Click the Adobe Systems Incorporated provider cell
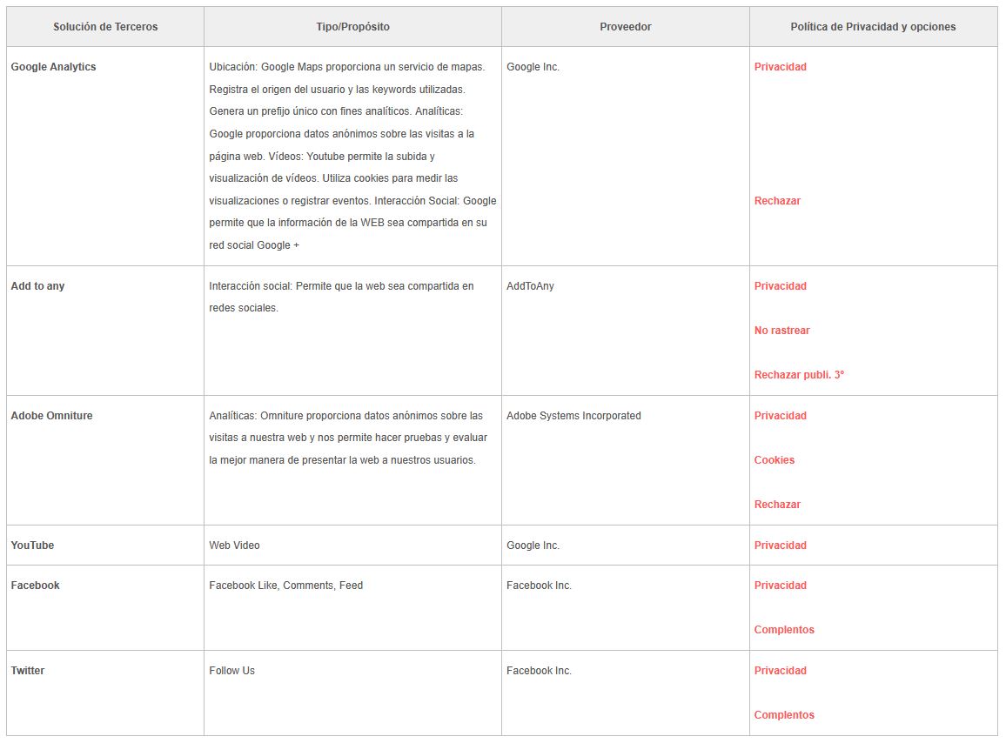This screenshot has width=1006, height=743. coord(573,416)
